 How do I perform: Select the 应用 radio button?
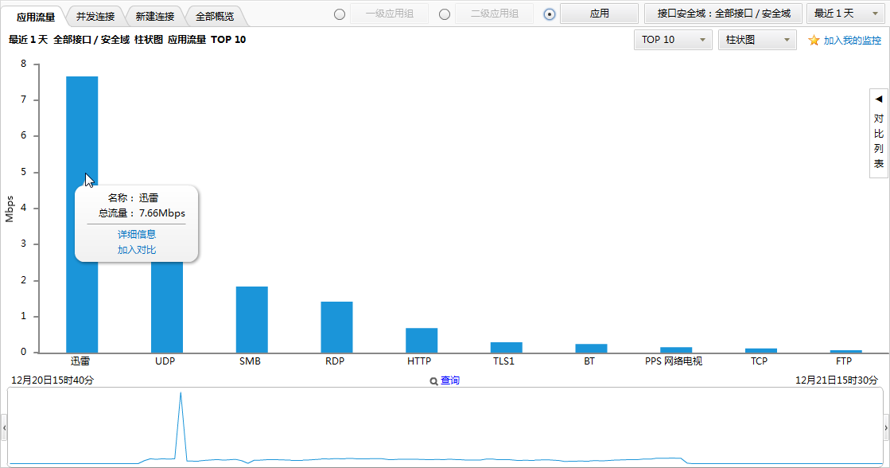pos(550,14)
